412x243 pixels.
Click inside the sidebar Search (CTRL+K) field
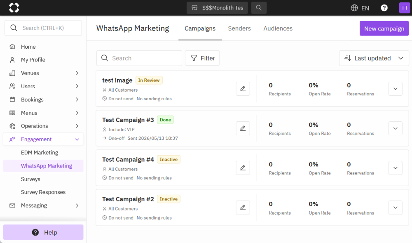[x=43, y=28]
